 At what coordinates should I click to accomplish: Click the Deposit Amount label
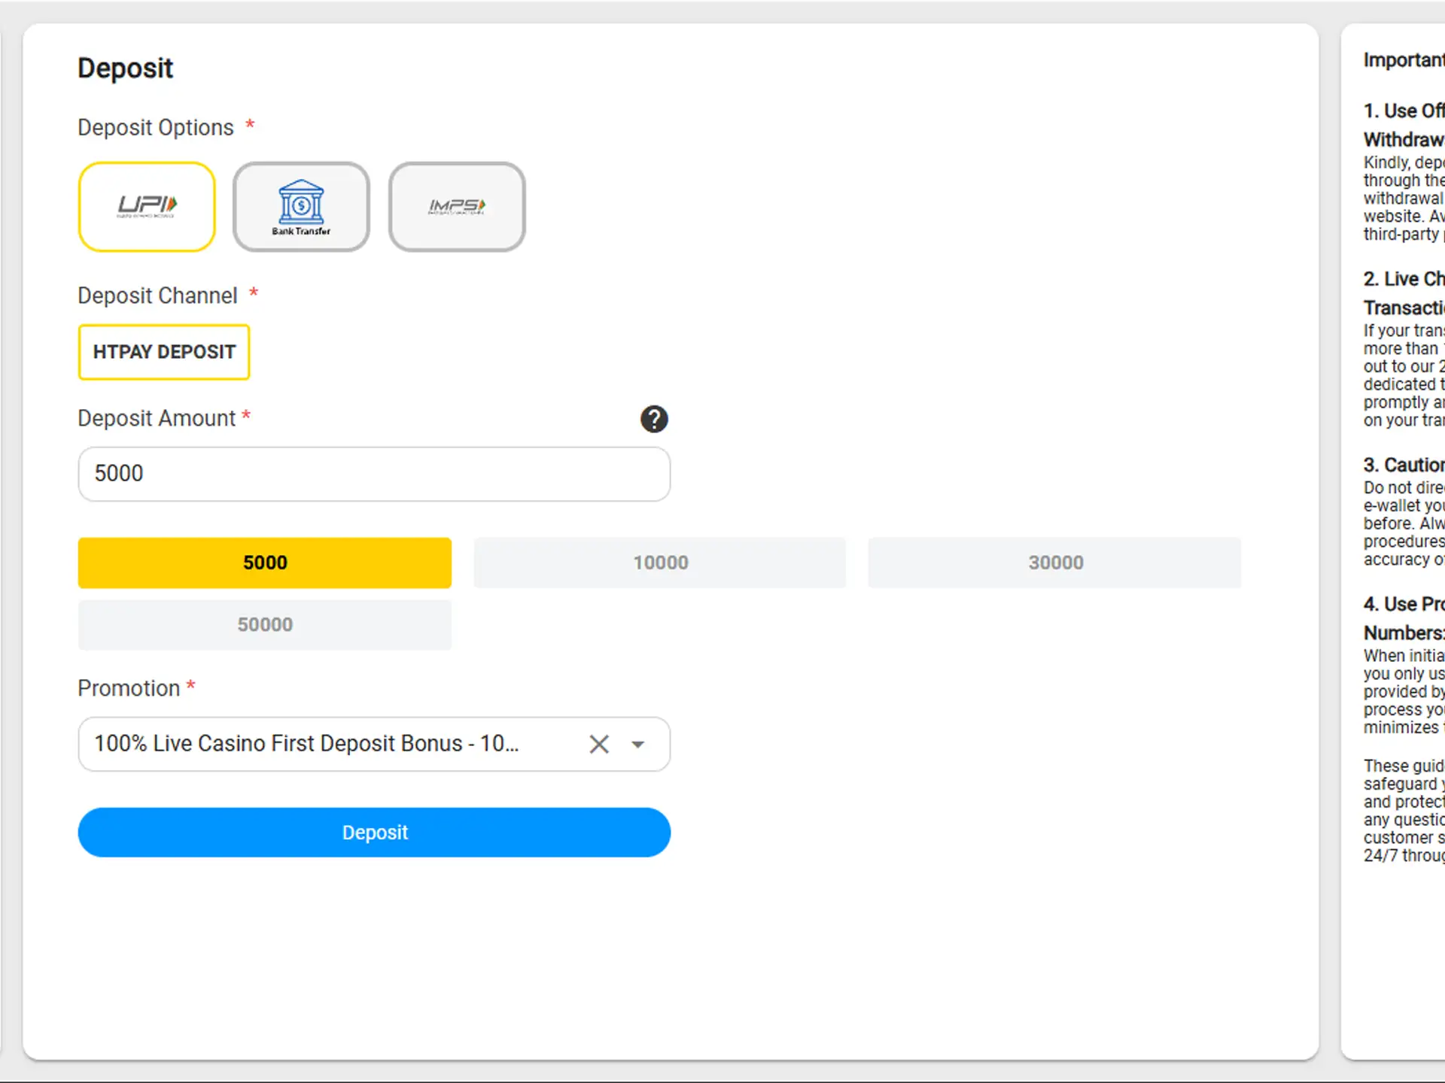pos(157,418)
